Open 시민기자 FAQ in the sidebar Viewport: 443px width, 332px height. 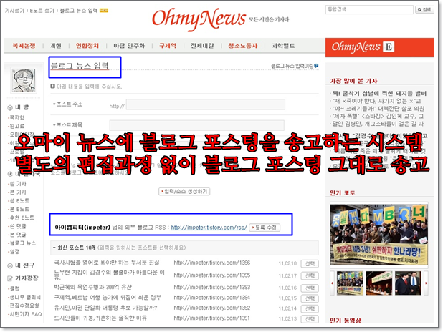click(26, 314)
